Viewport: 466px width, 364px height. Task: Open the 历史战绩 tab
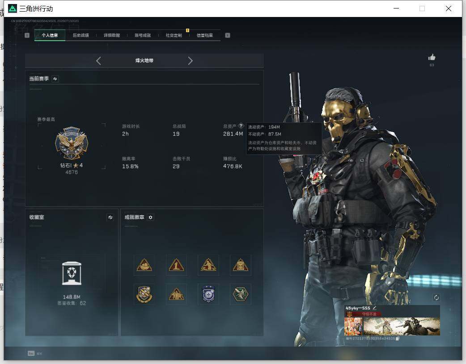81,35
